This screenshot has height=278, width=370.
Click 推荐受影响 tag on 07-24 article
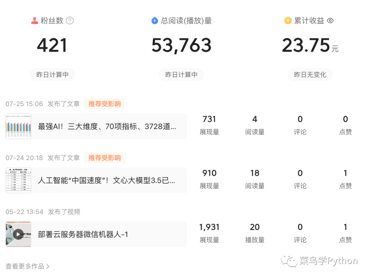coord(104,158)
